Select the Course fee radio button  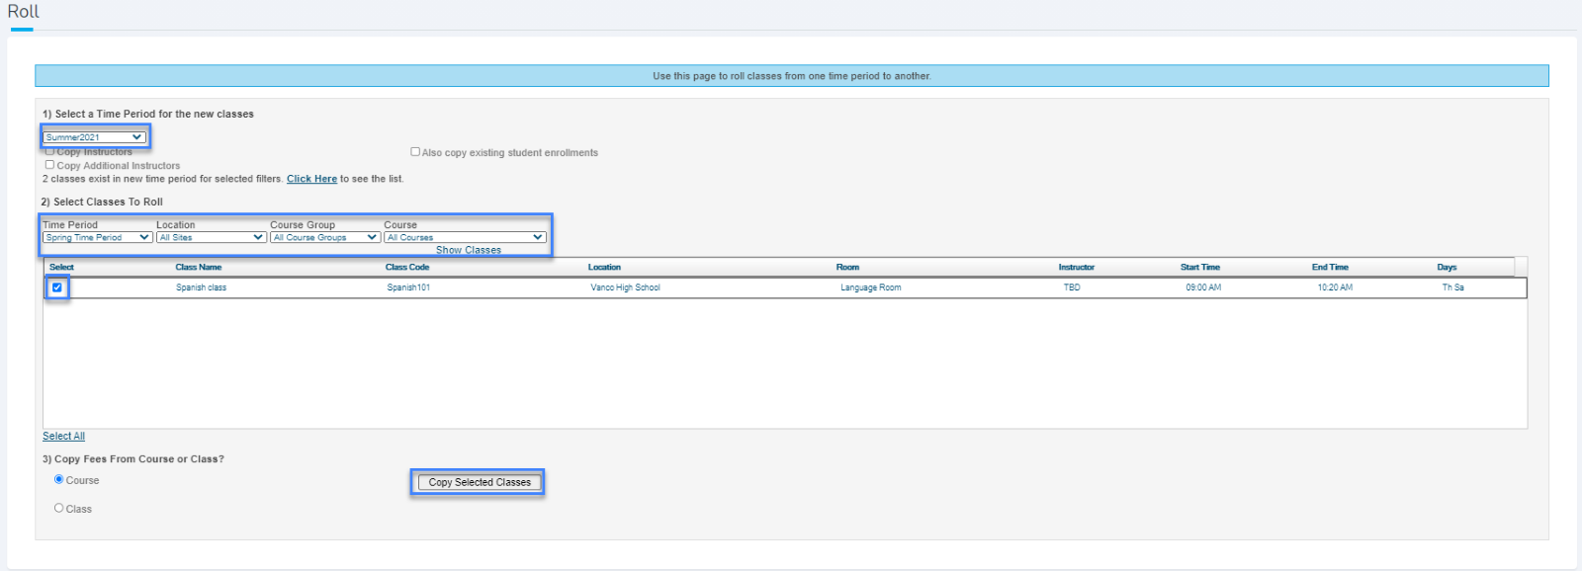pyautogui.click(x=59, y=479)
